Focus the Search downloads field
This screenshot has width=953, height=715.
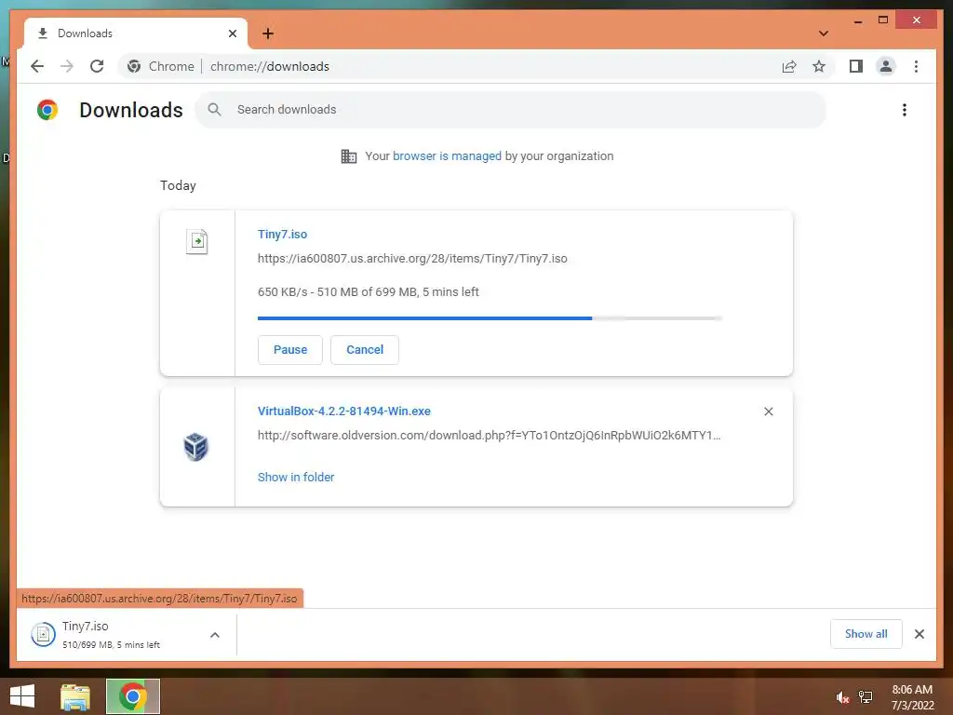point(511,110)
